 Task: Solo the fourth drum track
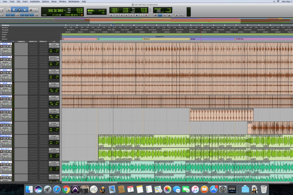(x=7, y=86)
